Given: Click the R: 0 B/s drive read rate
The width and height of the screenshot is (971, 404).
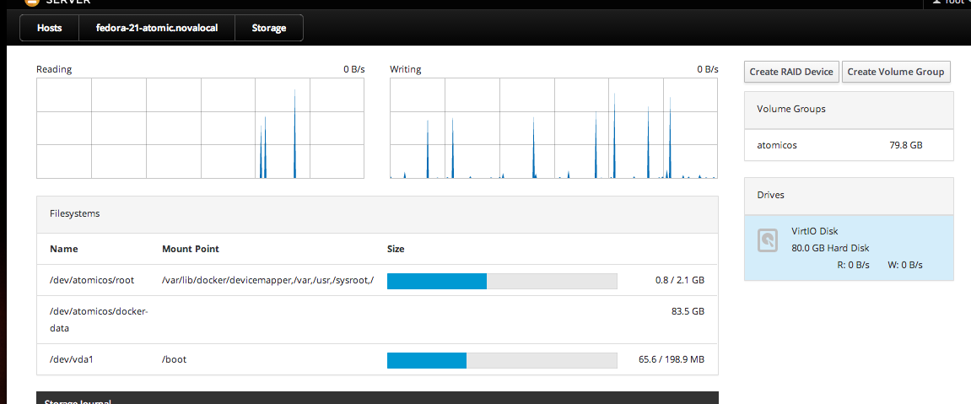Looking at the screenshot, I should point(853,265).
